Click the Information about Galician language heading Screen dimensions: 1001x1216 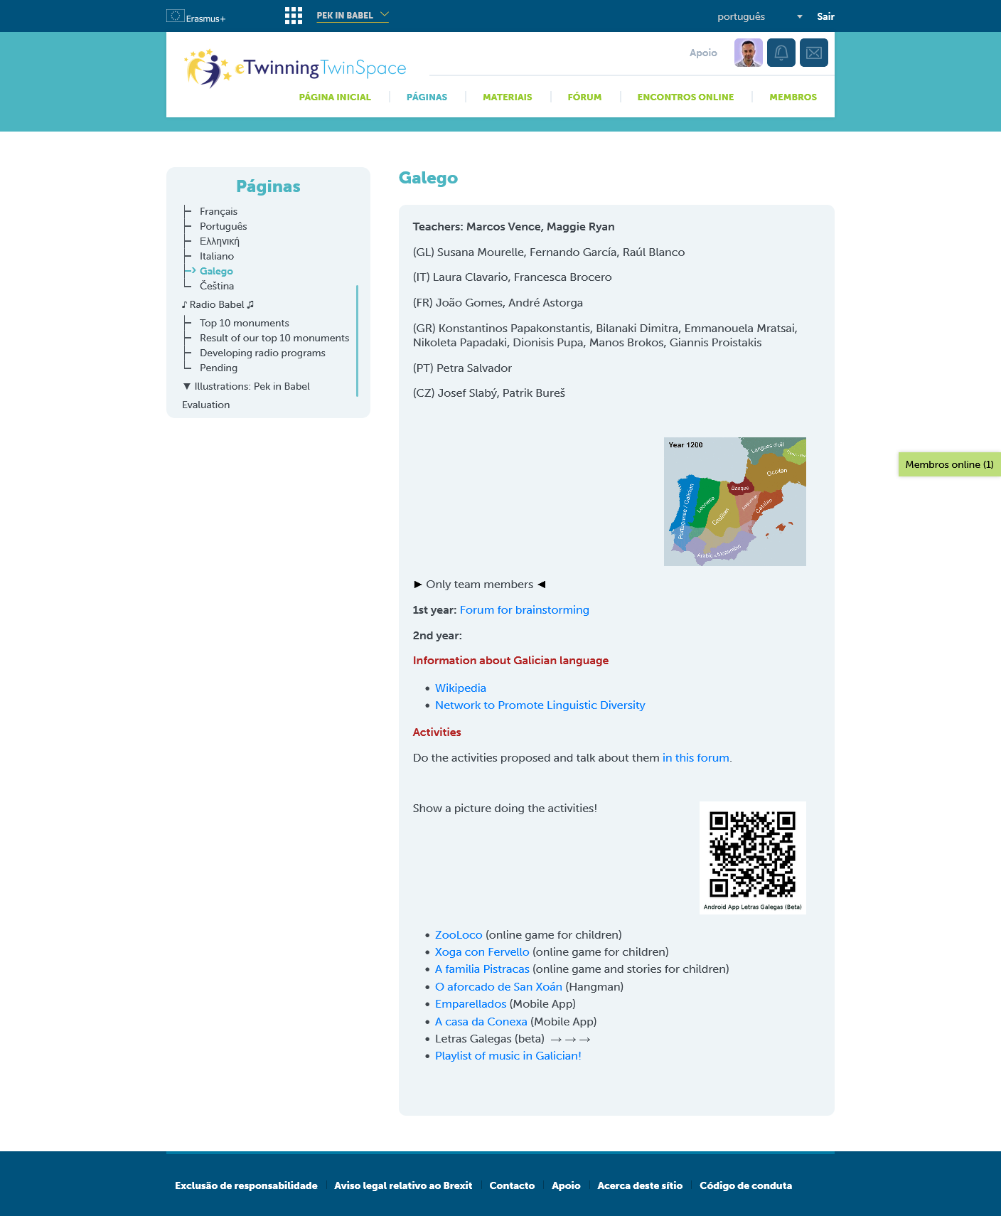coord(510,661)
